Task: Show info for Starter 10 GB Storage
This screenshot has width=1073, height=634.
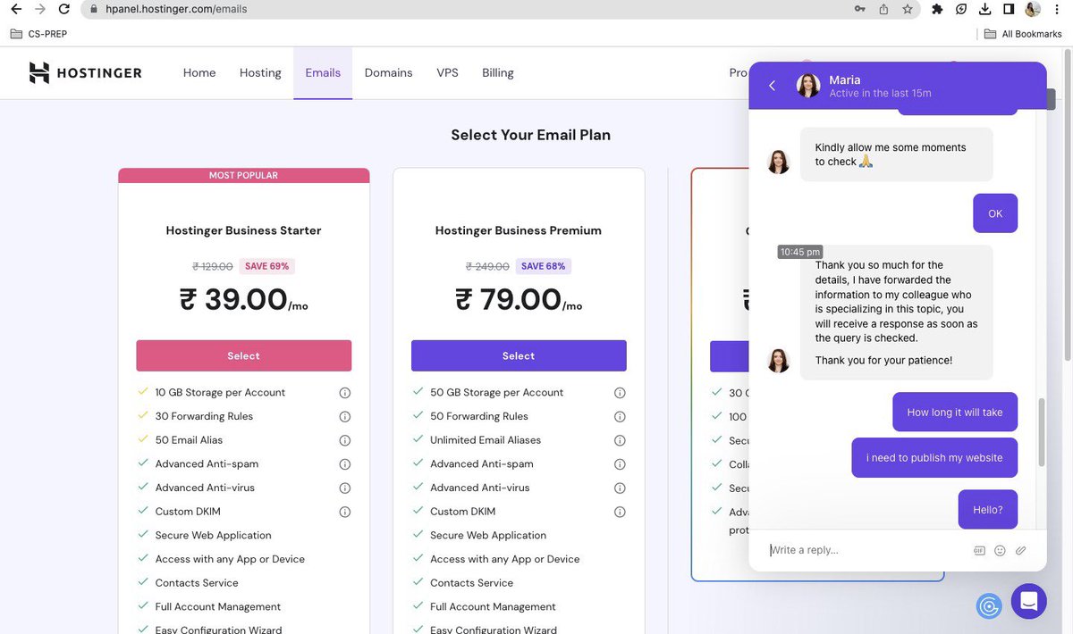Action: pyautogui.click(x=344, y=393)
